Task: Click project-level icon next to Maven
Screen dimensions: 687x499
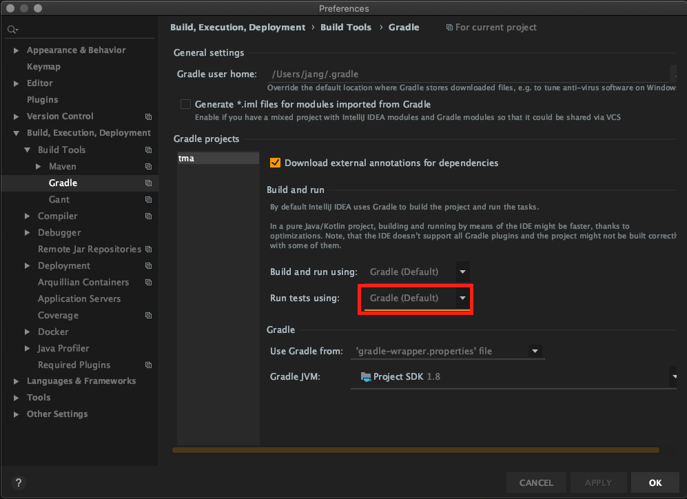Action: point(149,167)
